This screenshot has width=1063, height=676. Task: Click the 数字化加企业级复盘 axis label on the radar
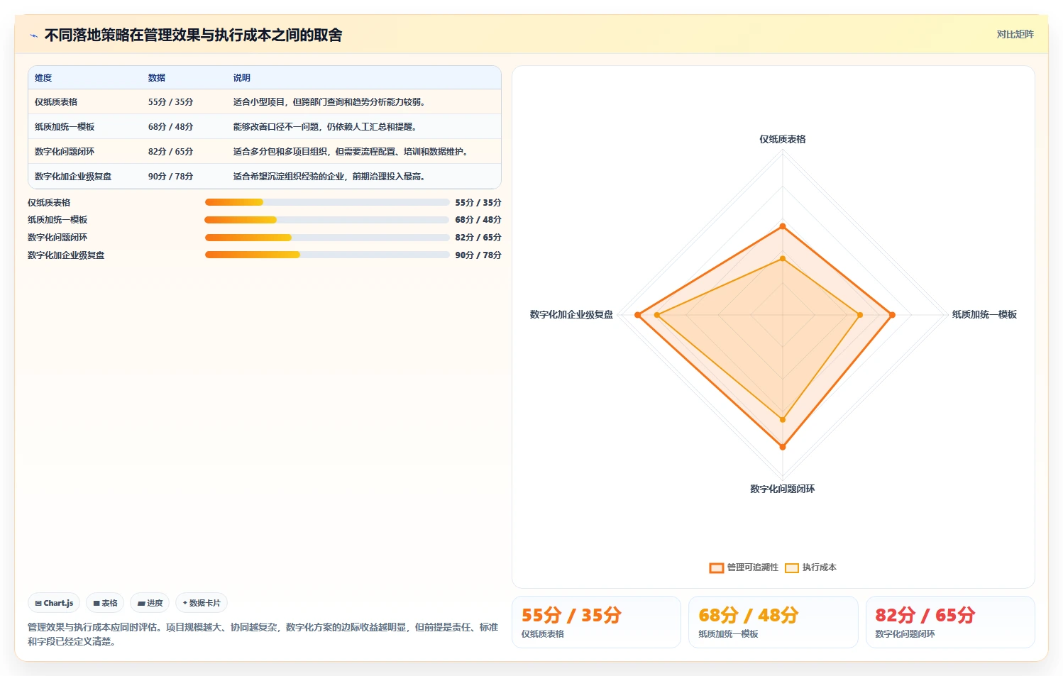[x=571, y=314]
